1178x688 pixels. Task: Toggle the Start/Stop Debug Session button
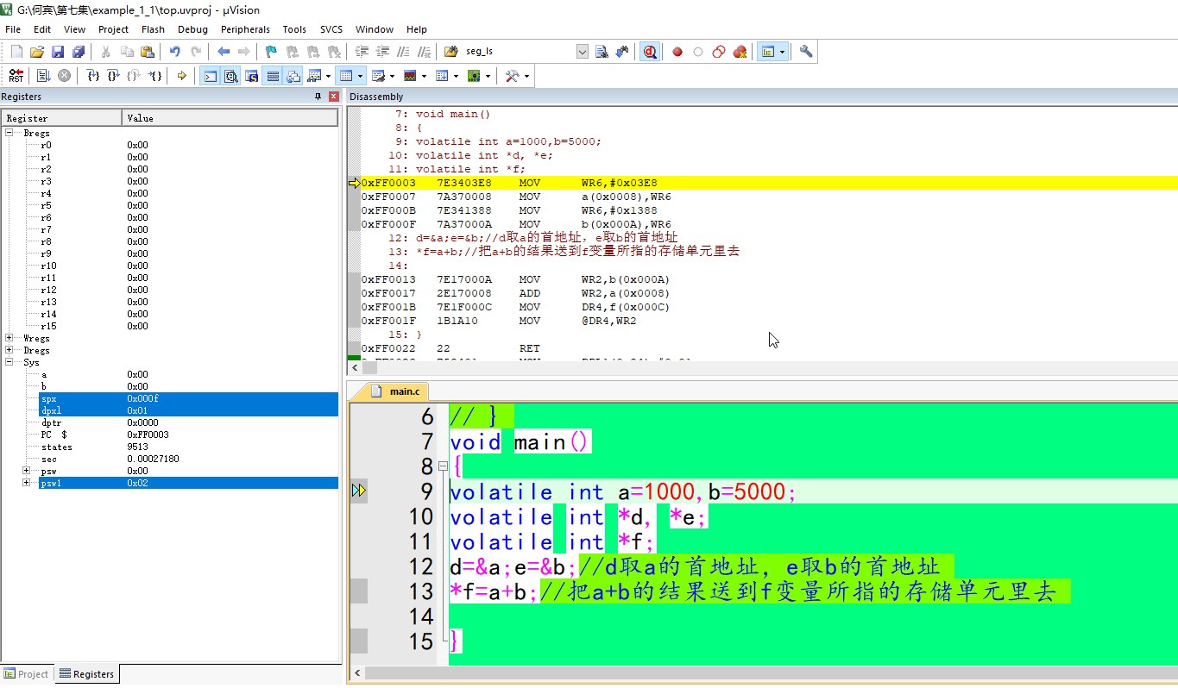tap(650, 52)
